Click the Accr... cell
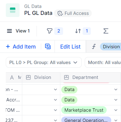 coord(14,100)
